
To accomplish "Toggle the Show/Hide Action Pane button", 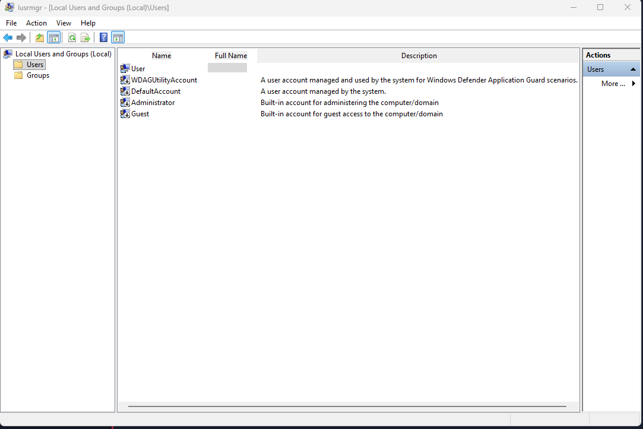I will (x=118, y=38).
